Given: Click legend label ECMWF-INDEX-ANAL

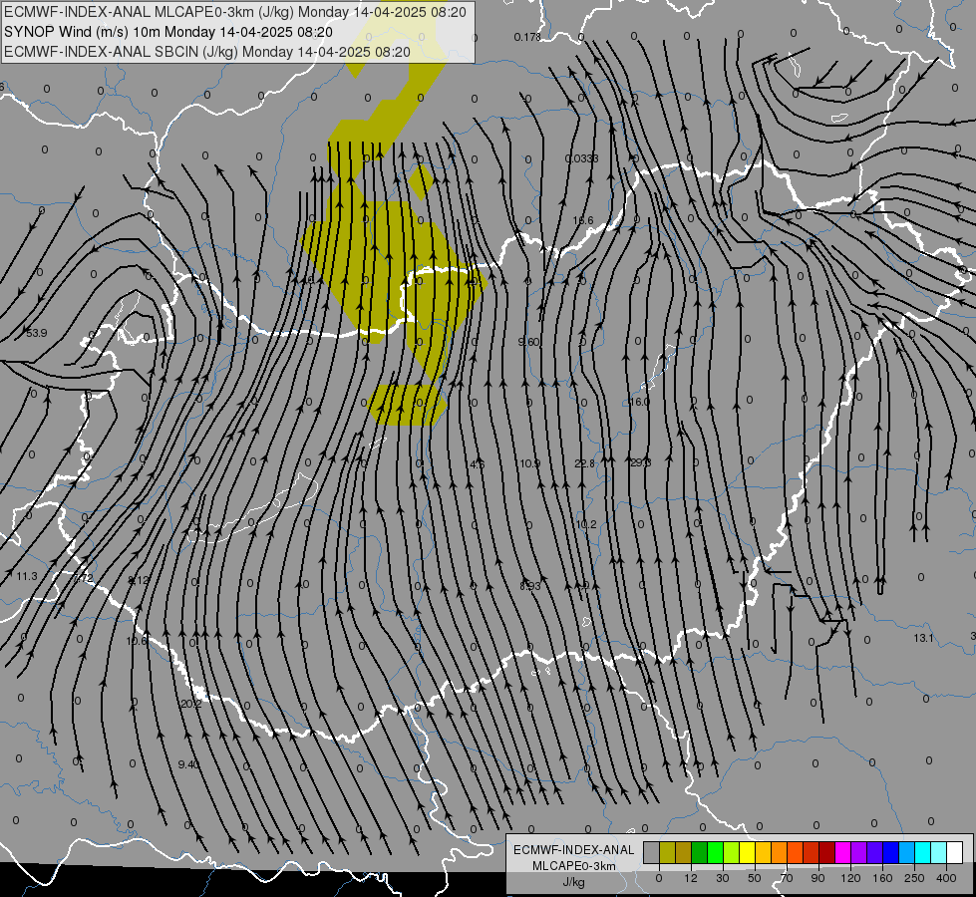Looking at the screenshot, I should tap(574, 850).
